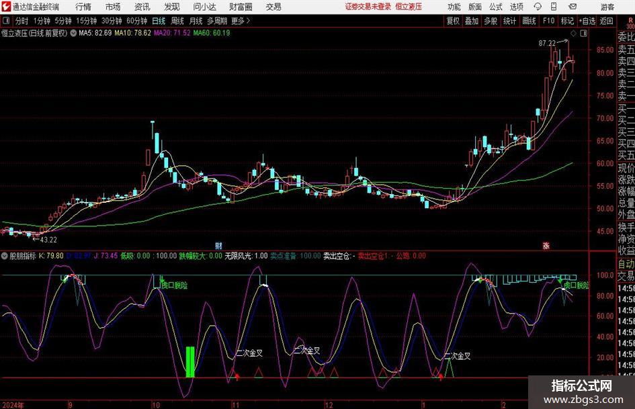Click the 返回 back button
Image resolution: width=635 pixels, height=409 pixels.
[606, 21]
